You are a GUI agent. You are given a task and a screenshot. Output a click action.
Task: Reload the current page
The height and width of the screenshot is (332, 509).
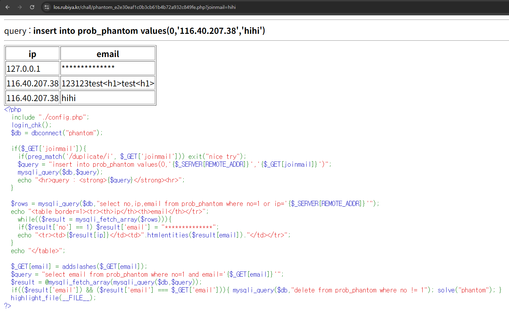(x=32, y=7)
